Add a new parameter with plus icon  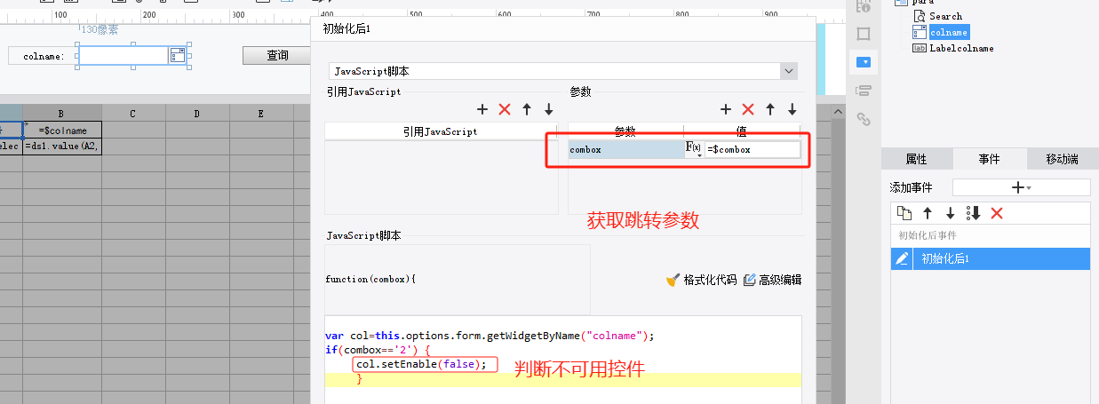coord(726,109)
